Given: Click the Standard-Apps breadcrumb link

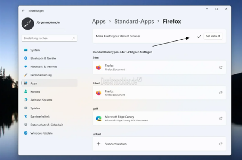Looking at the screenshot, I should coord(134,21).
